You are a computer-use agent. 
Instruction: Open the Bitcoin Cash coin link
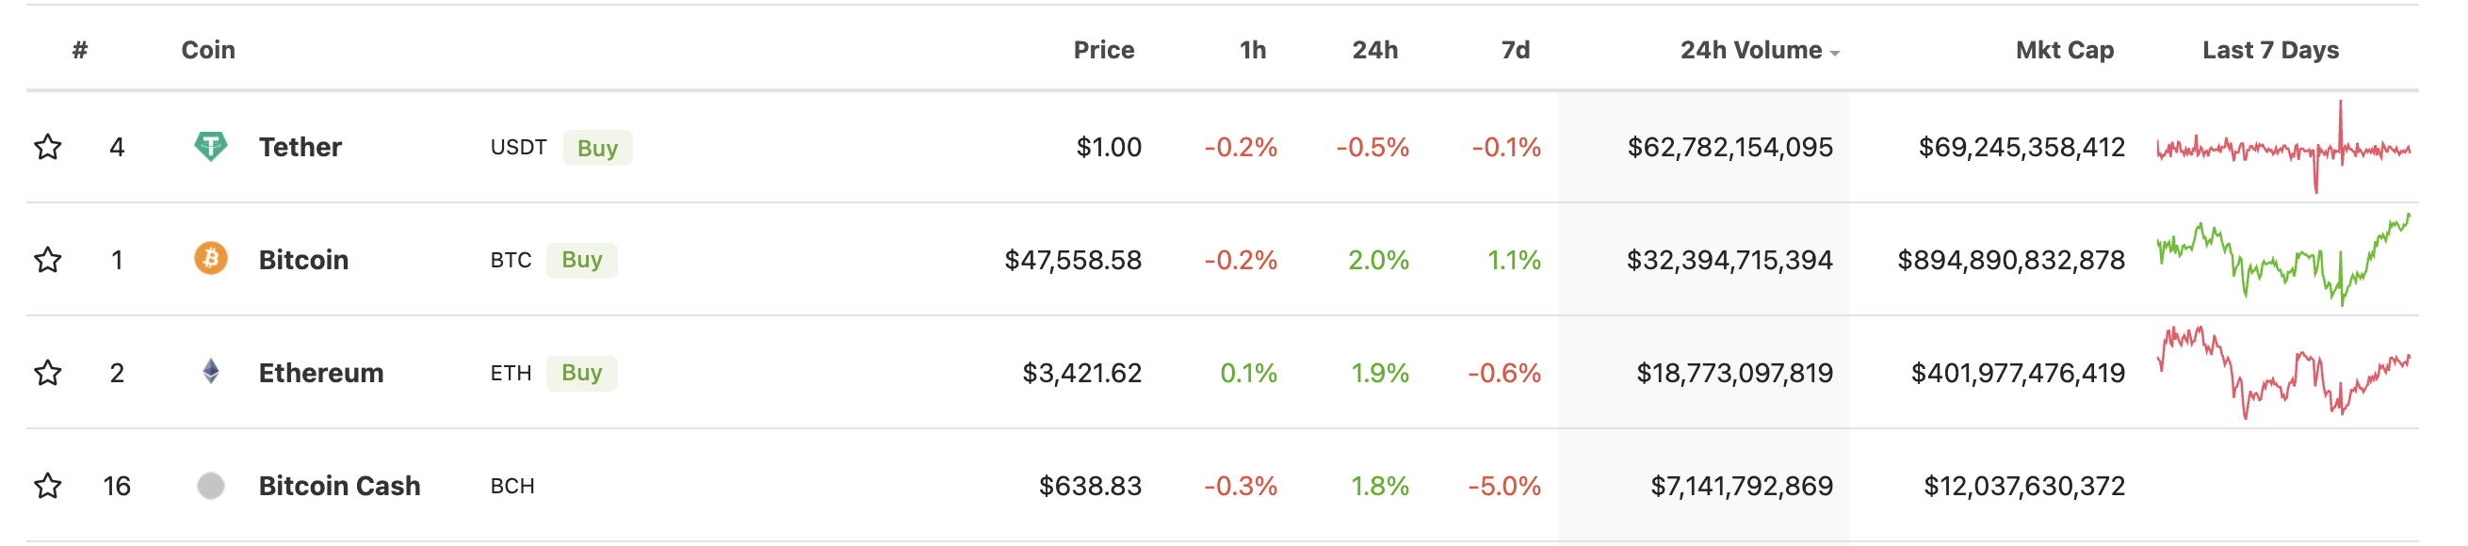click(339, 486)
